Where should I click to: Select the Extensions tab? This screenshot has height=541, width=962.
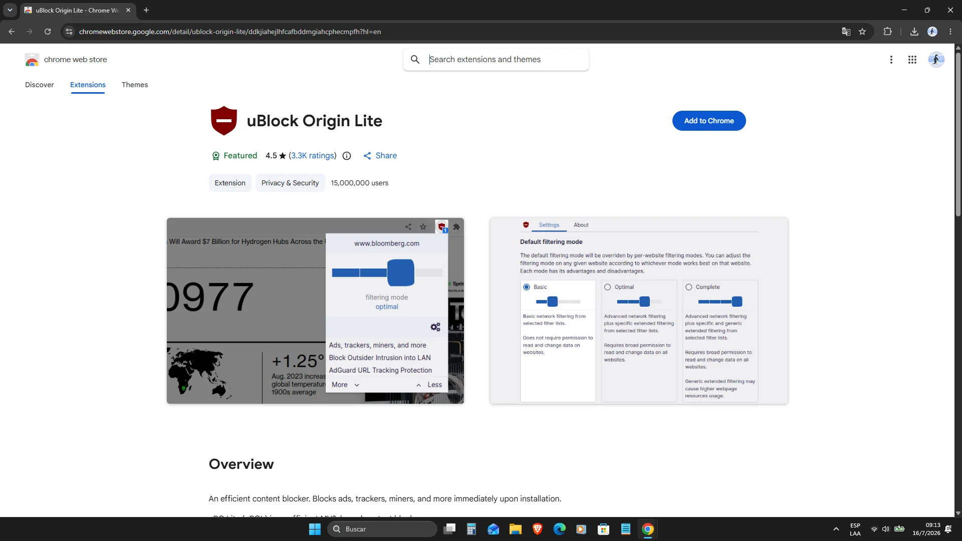point(88,85)
